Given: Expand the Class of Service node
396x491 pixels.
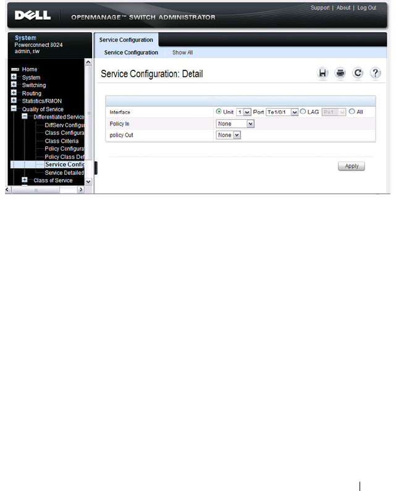Looking at the screenshot, I should tap(25, 180).
